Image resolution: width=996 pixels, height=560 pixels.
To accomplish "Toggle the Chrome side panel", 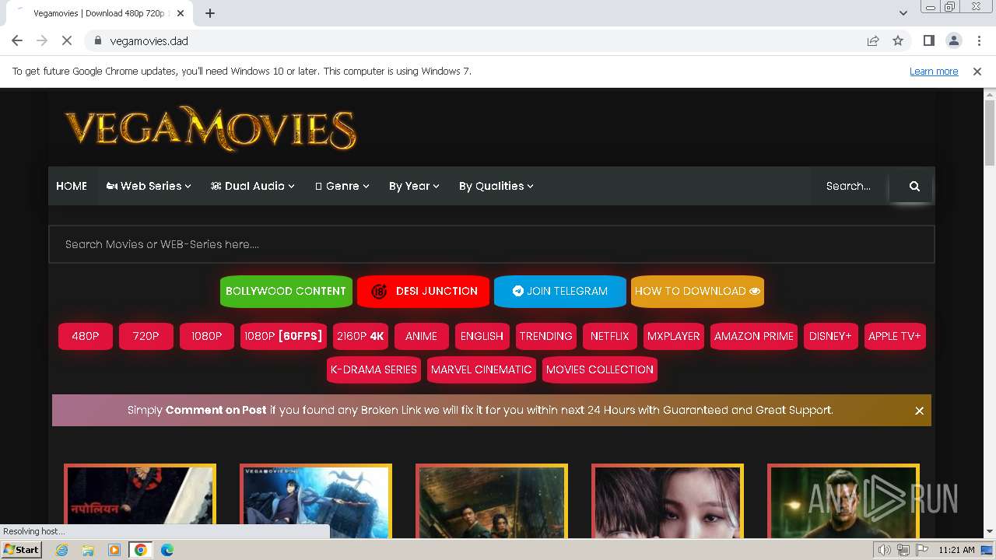I will pos(929,40).
